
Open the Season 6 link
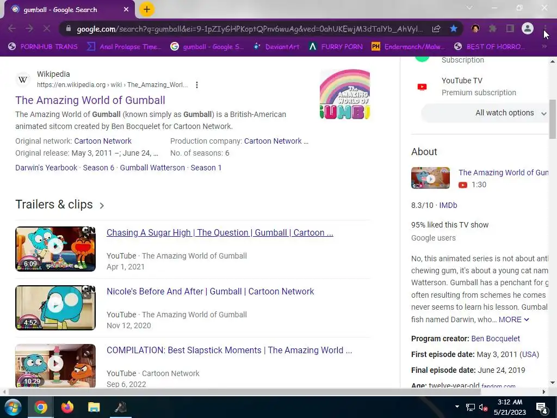coord(98,168)
